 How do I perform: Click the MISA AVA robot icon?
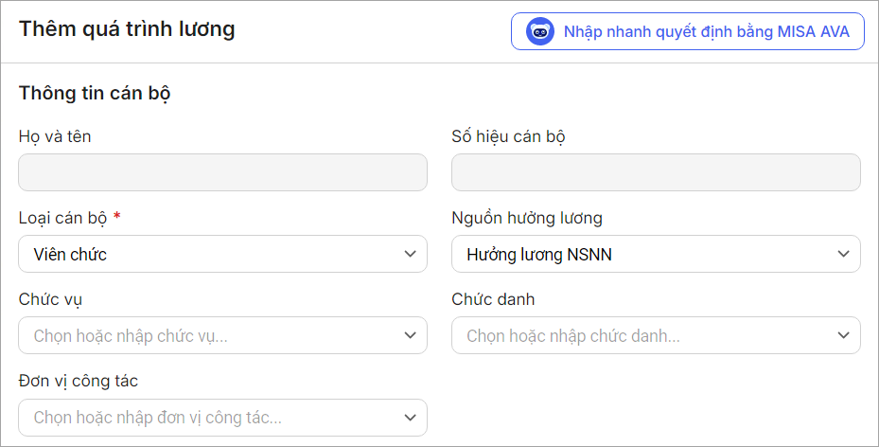pyautogui.click(x=540, y=31)
